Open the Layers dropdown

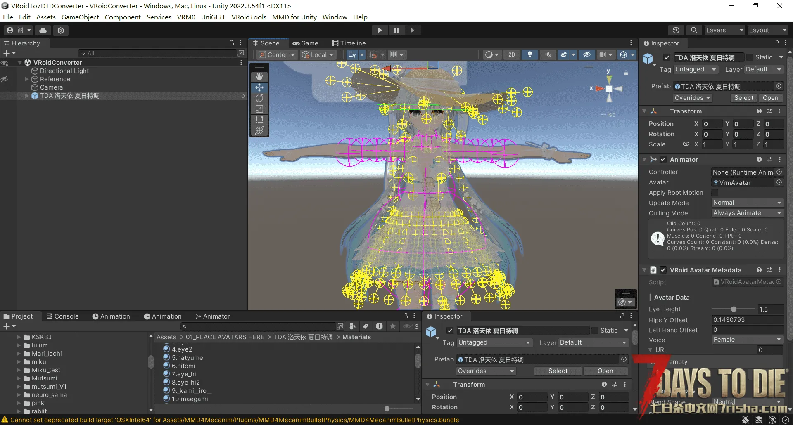[x=724, y=30]
